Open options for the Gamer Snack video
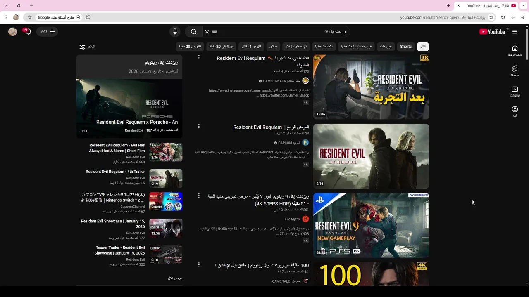Image resolution: width=529 pixels, height=297 pixels. click(x=199, y=57)
